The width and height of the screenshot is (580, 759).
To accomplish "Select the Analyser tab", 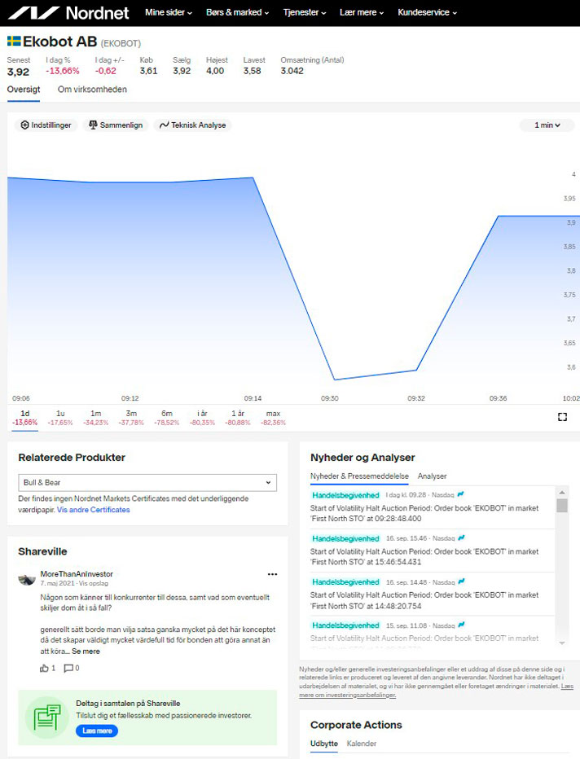I will 432,476.
